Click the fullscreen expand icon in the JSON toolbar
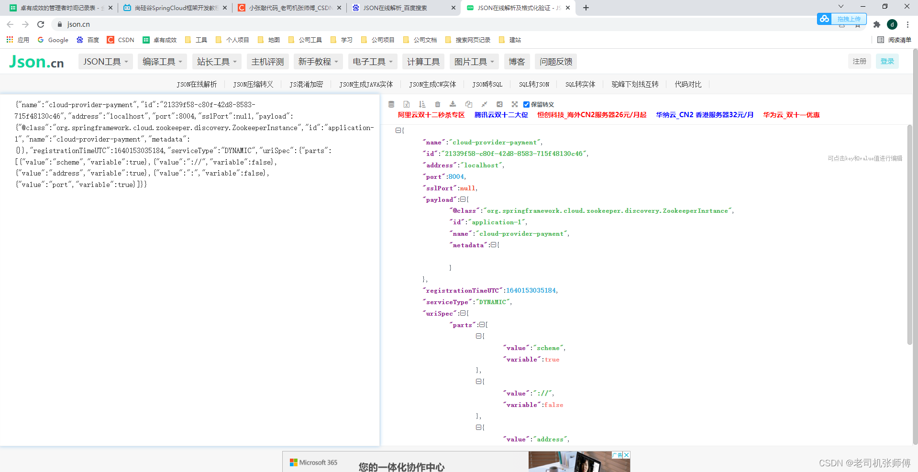Image resolution: width=918 pixels, height=472 pixels. click(x=515, y=104)
